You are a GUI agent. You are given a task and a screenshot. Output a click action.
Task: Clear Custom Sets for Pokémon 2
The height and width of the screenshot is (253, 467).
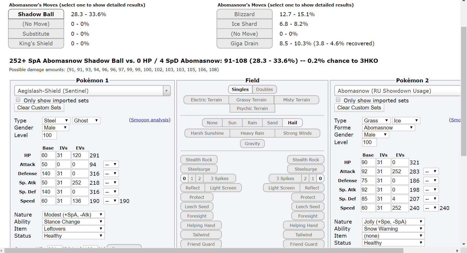tap(359, 108)
